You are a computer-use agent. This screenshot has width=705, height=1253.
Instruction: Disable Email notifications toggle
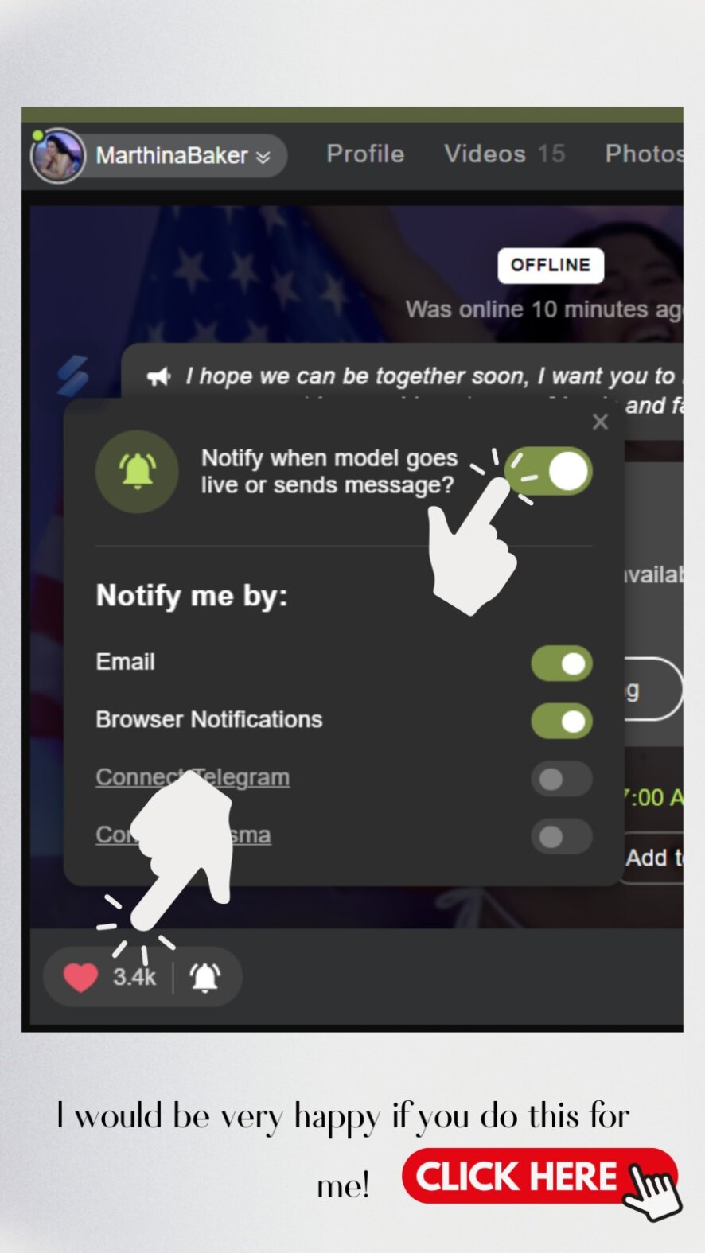[x=562, y=663]
